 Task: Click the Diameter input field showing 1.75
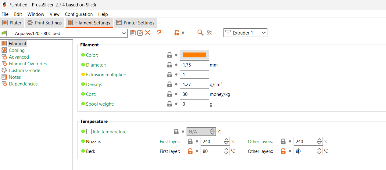point(195,65)
